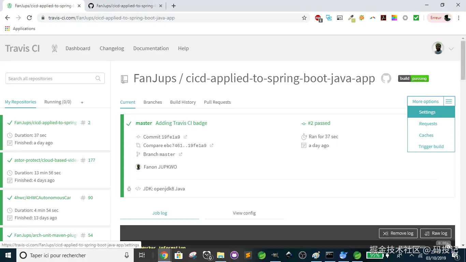466x262 pixels.
Task: Open a new browser tab
Action: click(x=174, y=6)
